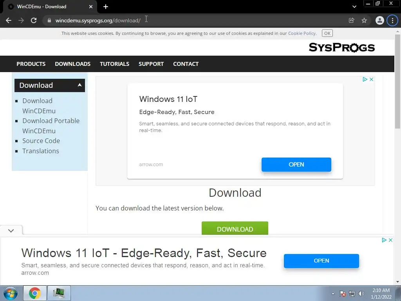This screenshot has height=301, width=401.
Task: Collapse bottom ad with chevron tab
Action: pyautogui.click(x=11, y=230)
